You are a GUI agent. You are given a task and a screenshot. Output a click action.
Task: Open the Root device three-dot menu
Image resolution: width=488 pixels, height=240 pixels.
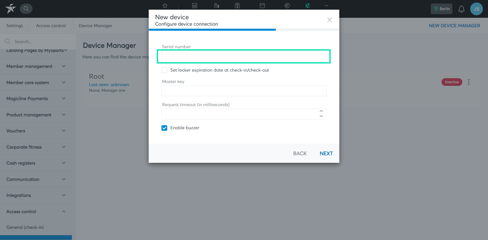469,82
